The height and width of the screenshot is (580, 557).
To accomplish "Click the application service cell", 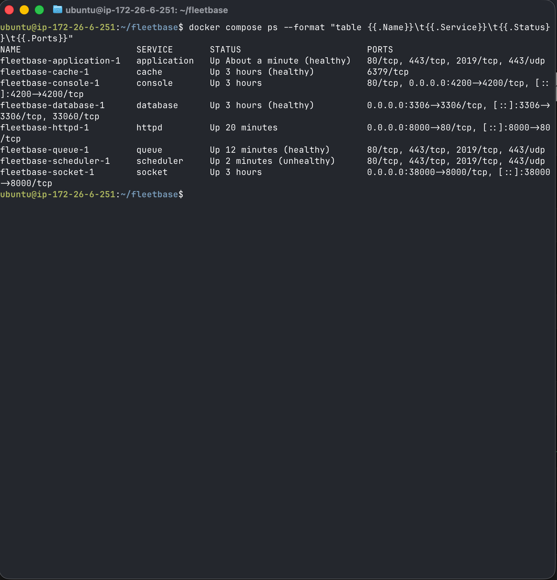I will click(165, 61).
